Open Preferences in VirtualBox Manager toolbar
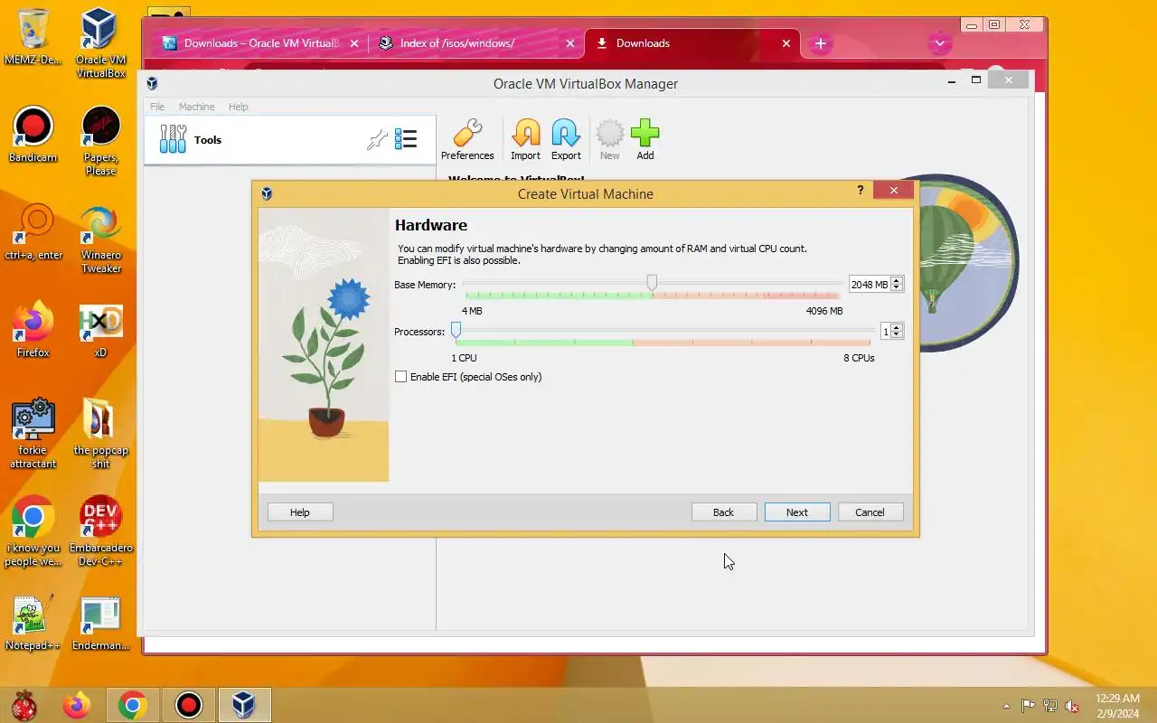The image size is (1157, 723). [467, 140]
